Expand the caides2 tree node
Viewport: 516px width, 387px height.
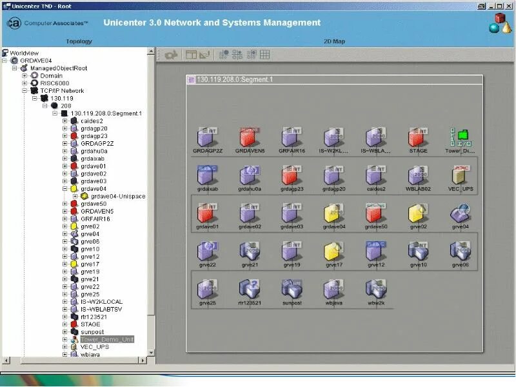(x=65, y=121)
